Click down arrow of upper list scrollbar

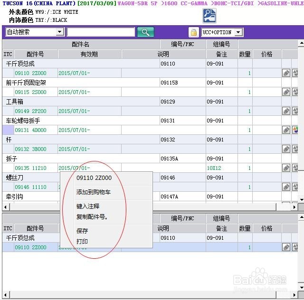click(x=301, y=200)
